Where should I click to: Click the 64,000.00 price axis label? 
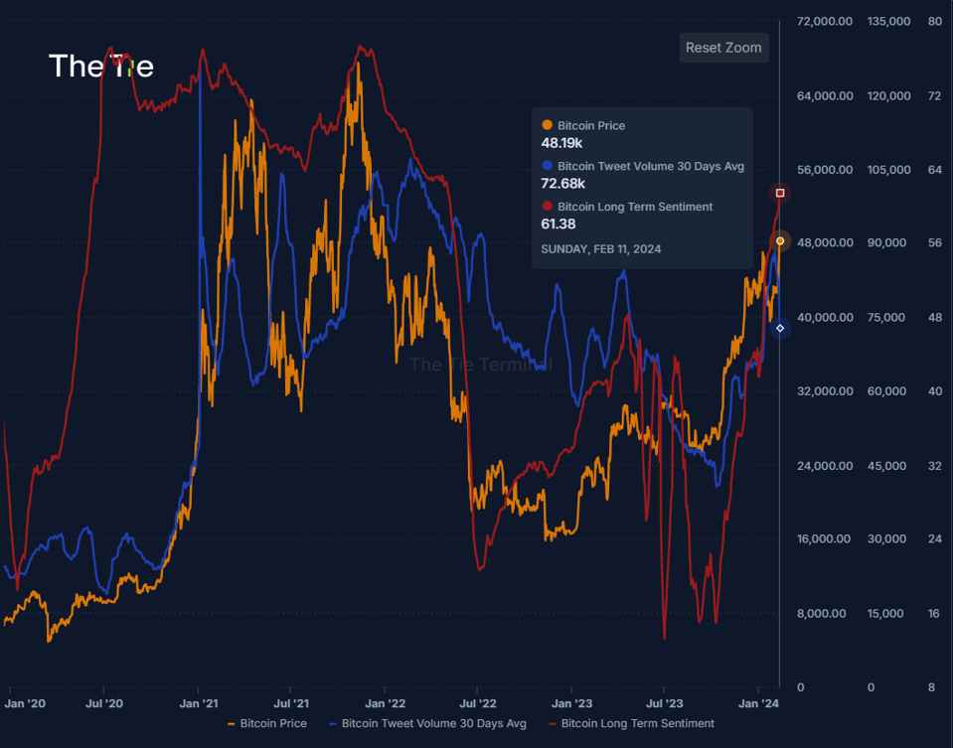pyautogui.click(x=825, y=96)
